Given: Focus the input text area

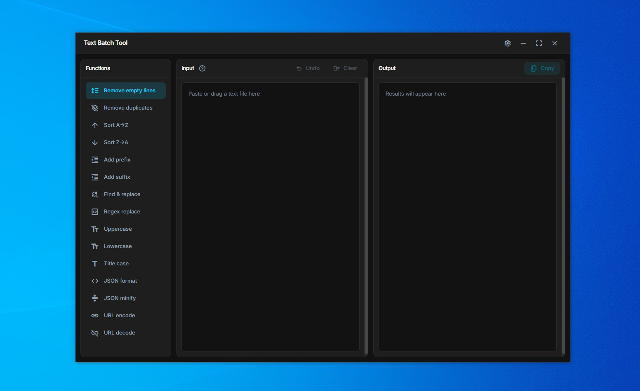Looking at the screenshot, I should click(x=271, y=217).
